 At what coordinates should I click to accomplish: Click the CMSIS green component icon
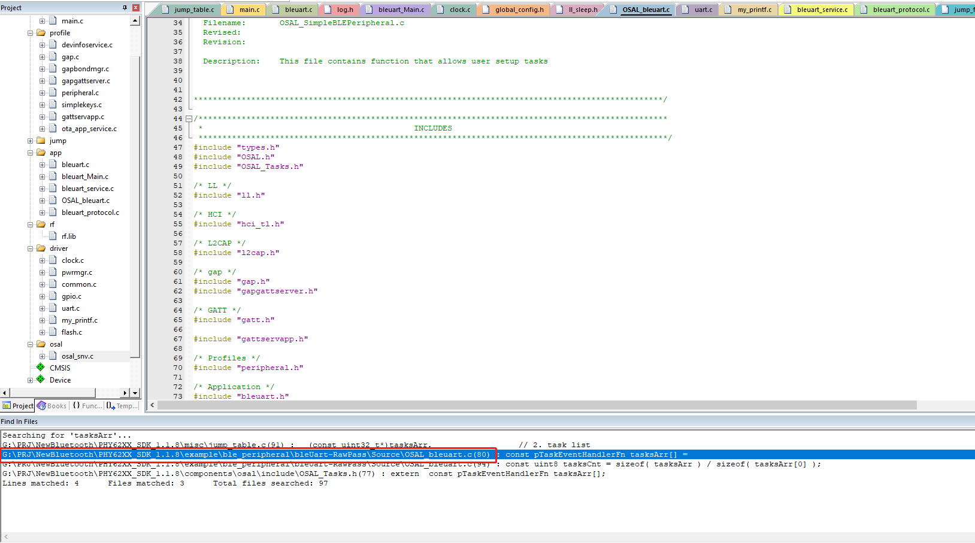pyautogui.click(x=41, y=368)
